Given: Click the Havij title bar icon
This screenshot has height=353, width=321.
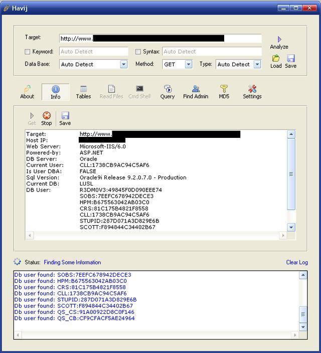Looking at the screenshot, I should click(x=7, y=9).
